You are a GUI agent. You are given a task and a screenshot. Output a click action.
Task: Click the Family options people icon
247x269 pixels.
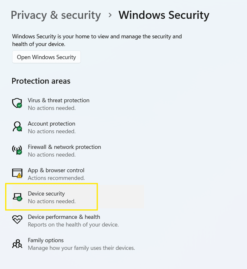[17, 243]
